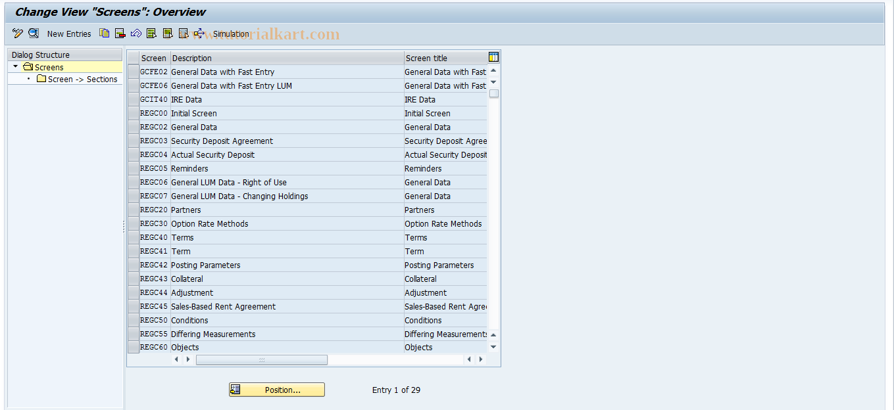The height and width of the screenshot is (410, 894).
Task: Click screen code REGC40 cell
Action: pyautogui.click(x=155, y=238)
